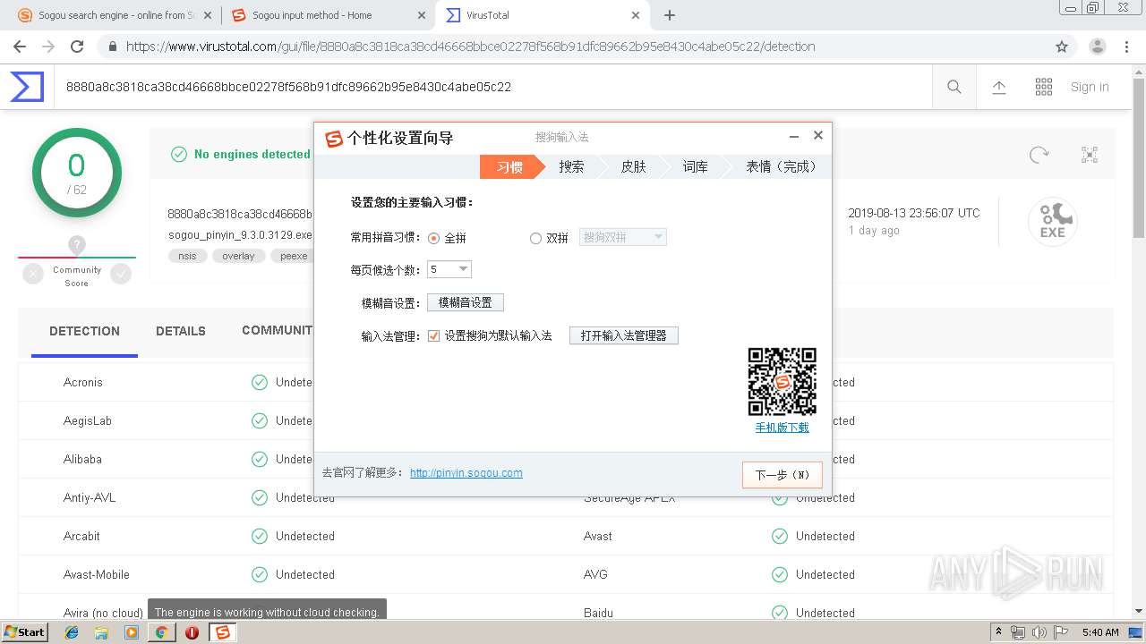Click the reanalyze refresh icon

(x=1039, y=154)
